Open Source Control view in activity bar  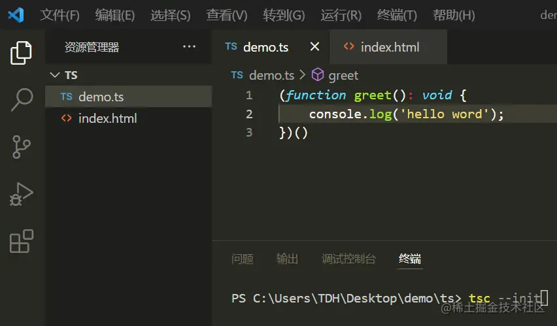22,146
